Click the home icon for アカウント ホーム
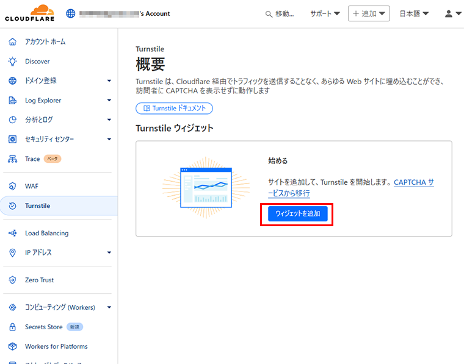The width and height of the screenshot is (464, 364). [12, 41]
